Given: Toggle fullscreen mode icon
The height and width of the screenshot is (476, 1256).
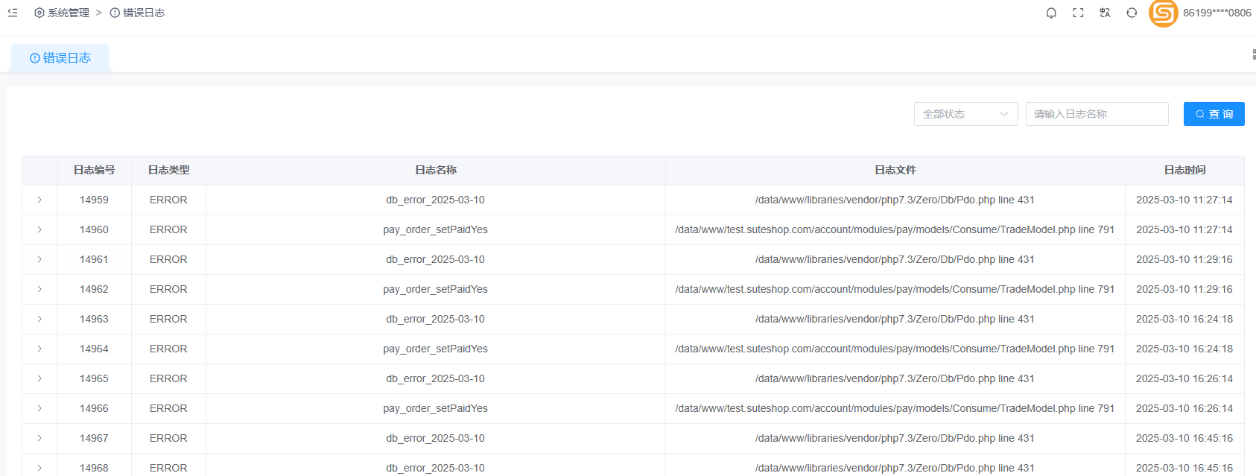Looking at the screenshot, I should tap(1078, 13).
